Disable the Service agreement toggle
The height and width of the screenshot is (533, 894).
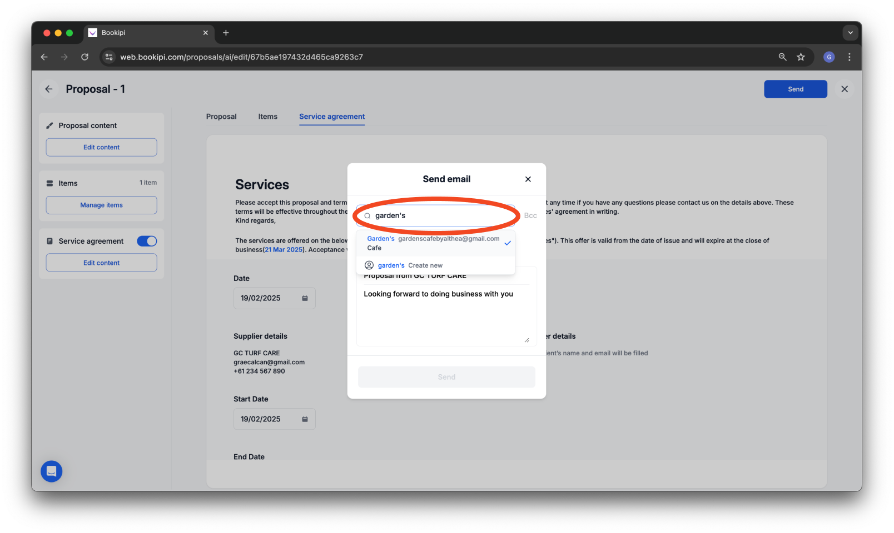(146, 241)
